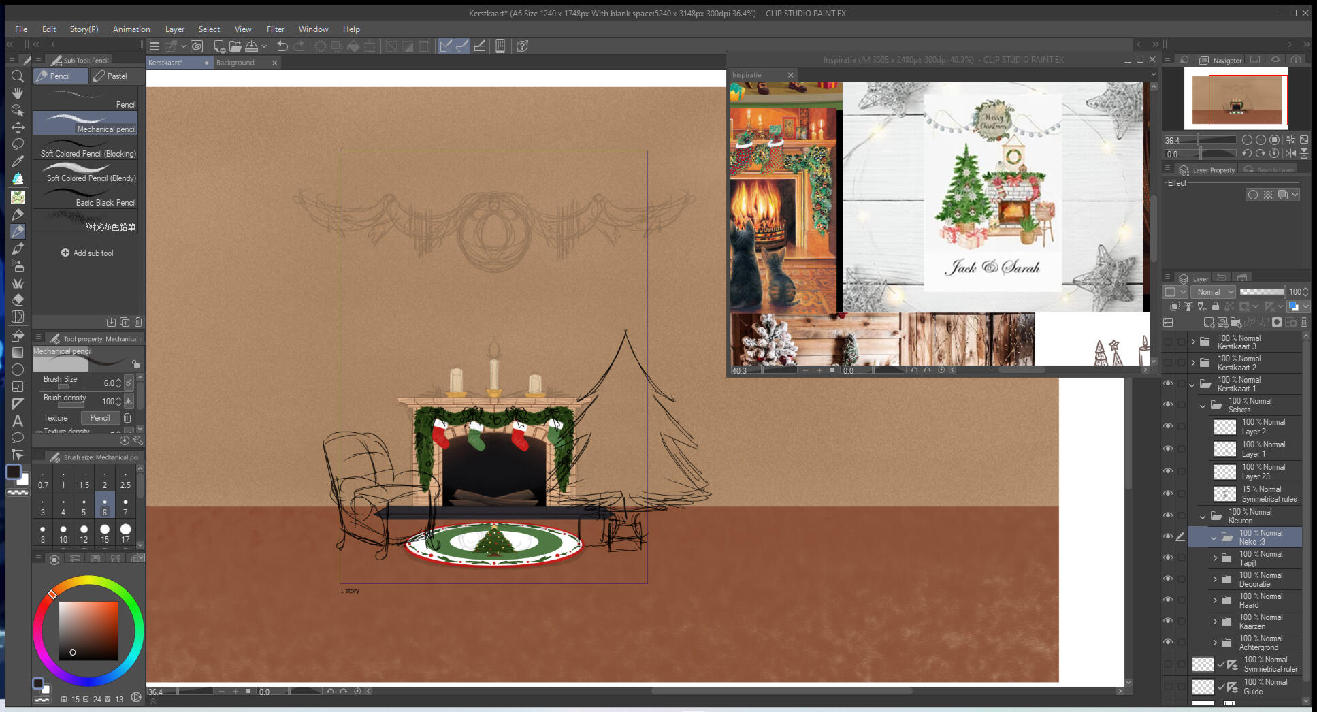
Task: Hide the Kerstkaart 1 folder
Action: click(x=1168, y=384)
